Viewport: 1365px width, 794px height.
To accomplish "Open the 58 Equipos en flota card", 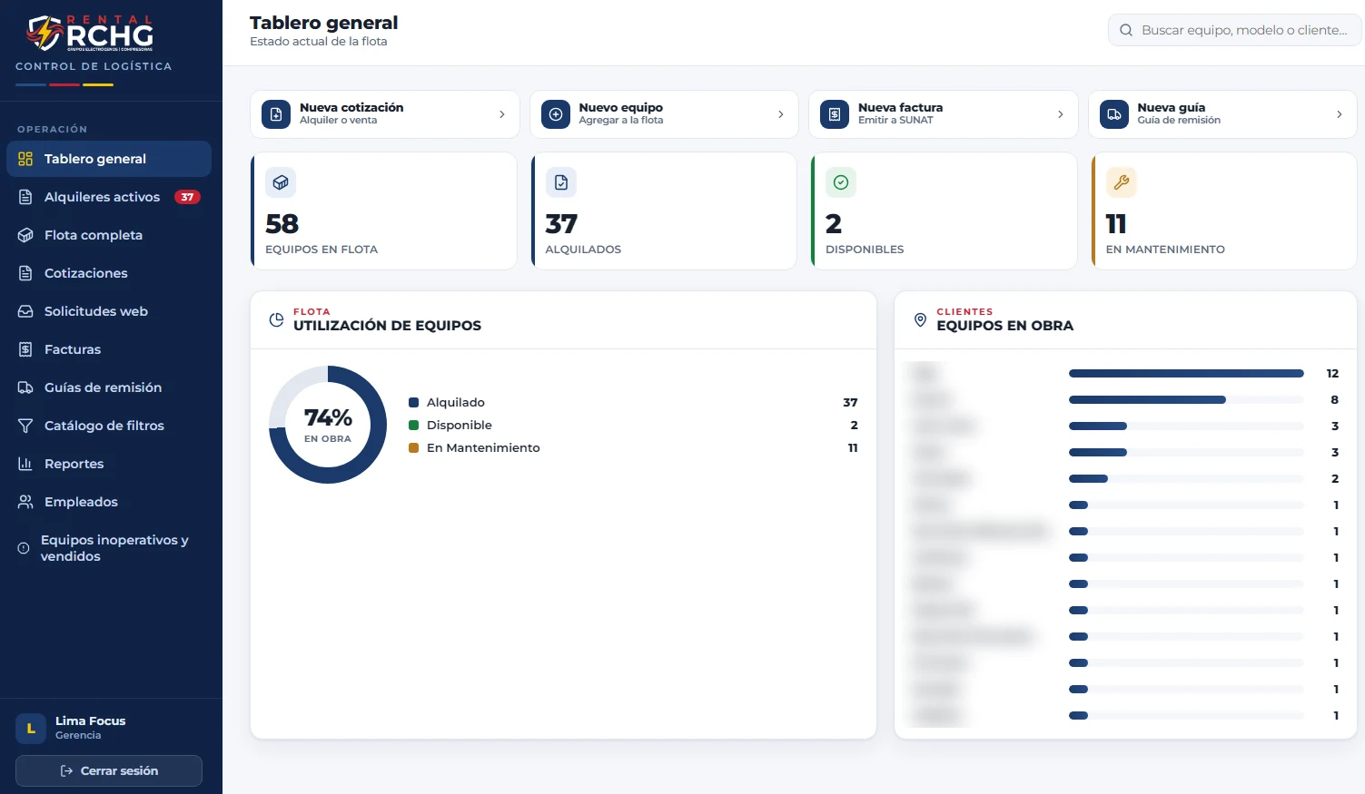I will (x=384, y=211).
